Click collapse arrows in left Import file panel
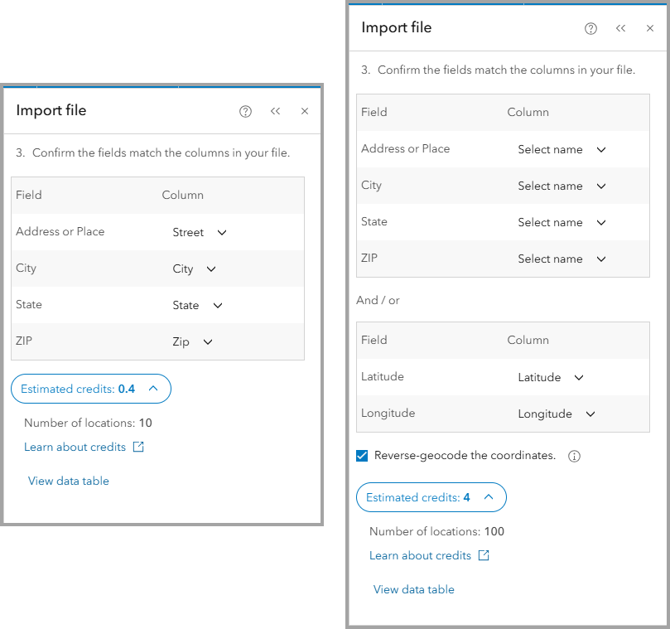The image size is (670, 629). (276, 111)
